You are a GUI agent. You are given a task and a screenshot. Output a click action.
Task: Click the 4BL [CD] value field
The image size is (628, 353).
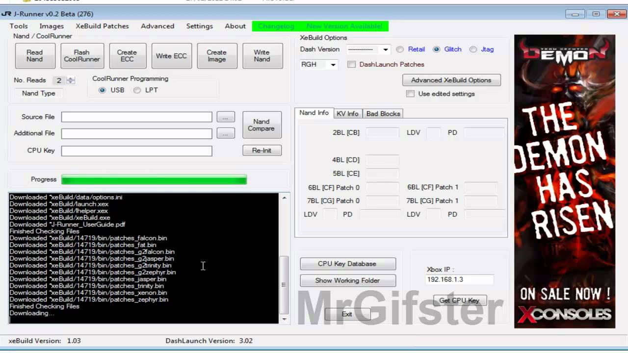click(382, 160)
